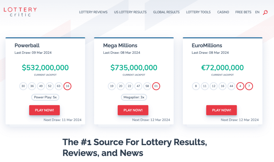Click the EuroMillions card title
The width and height of the screenshot is (274, 162).
pyautogui.click(x=207, y=45)
